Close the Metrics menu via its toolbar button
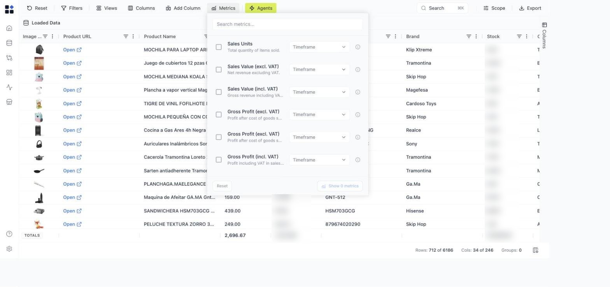The image size is (610, 287). [223, 8]
